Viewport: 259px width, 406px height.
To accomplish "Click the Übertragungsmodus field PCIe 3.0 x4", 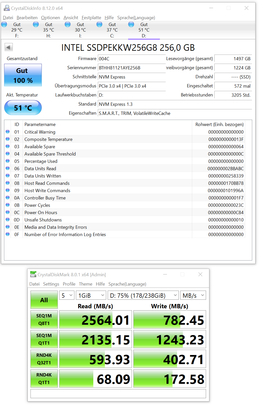I will [x=132, y=86].
